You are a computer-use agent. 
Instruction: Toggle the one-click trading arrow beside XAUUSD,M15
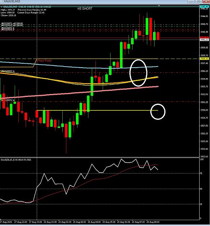[1, 7]
